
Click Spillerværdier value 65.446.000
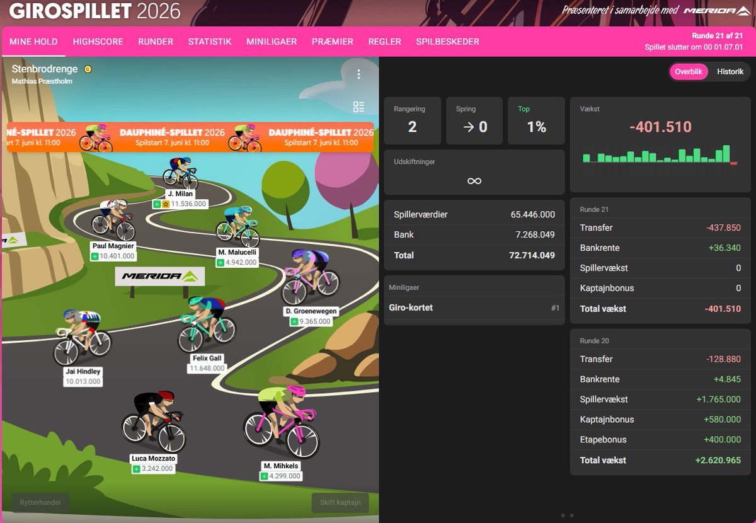pyautogui.click(x=532, y=215)
